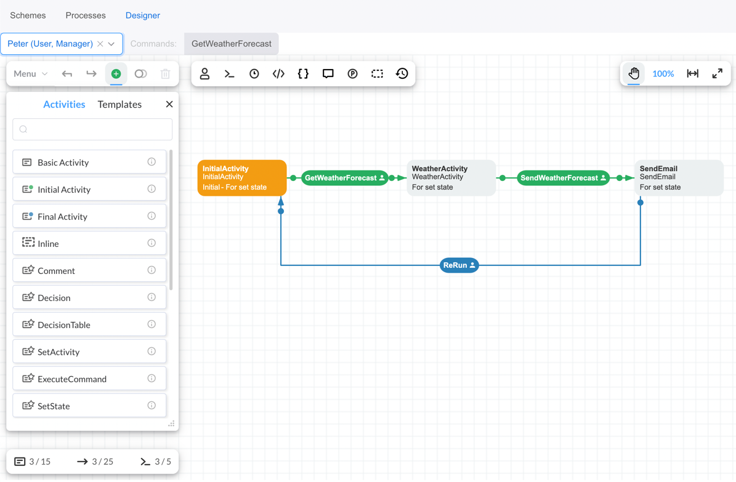Click the Undo arrow
The height and width of the screenshot is (482, 736).
(x=67, y=74)
